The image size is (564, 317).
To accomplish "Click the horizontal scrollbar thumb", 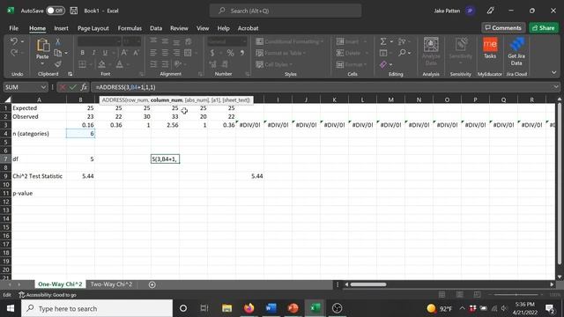I will coord(368,284).
